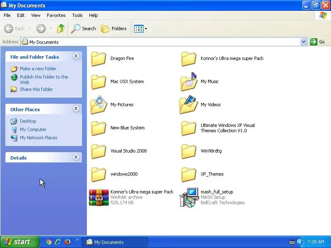Select the Konnor's Ultra mega super Pack folder icon
The width and height of the screenshot is (331, 248).
pos(189,59)
